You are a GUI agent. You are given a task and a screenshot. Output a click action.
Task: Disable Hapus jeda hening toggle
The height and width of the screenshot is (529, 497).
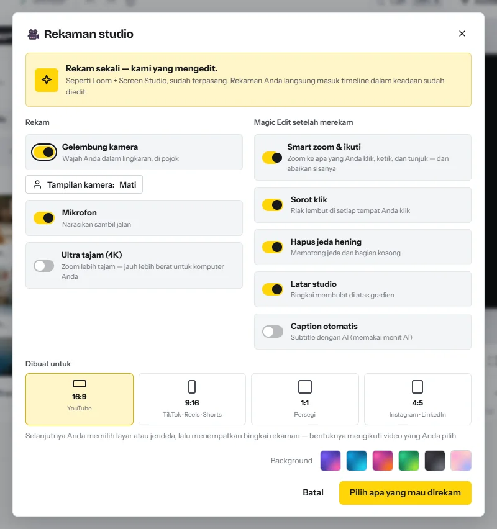coord(273,247)
